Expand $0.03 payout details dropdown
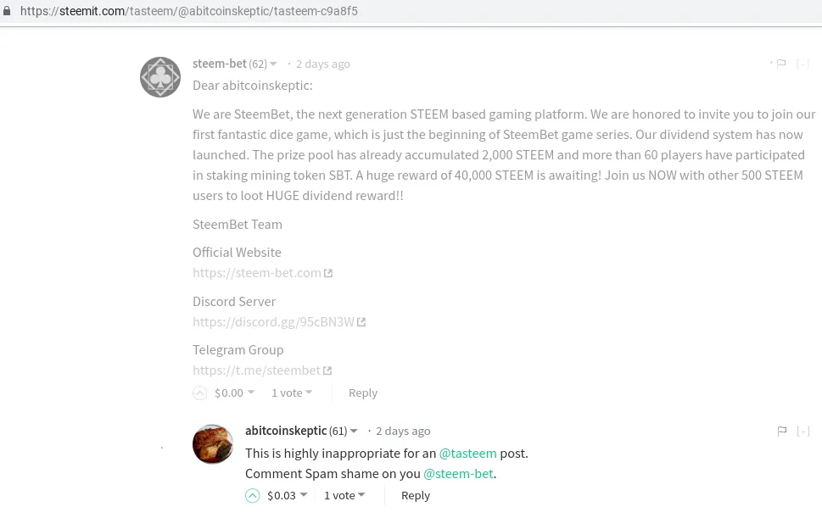This screenshot has height=518, width=822. tap(304, 495)
